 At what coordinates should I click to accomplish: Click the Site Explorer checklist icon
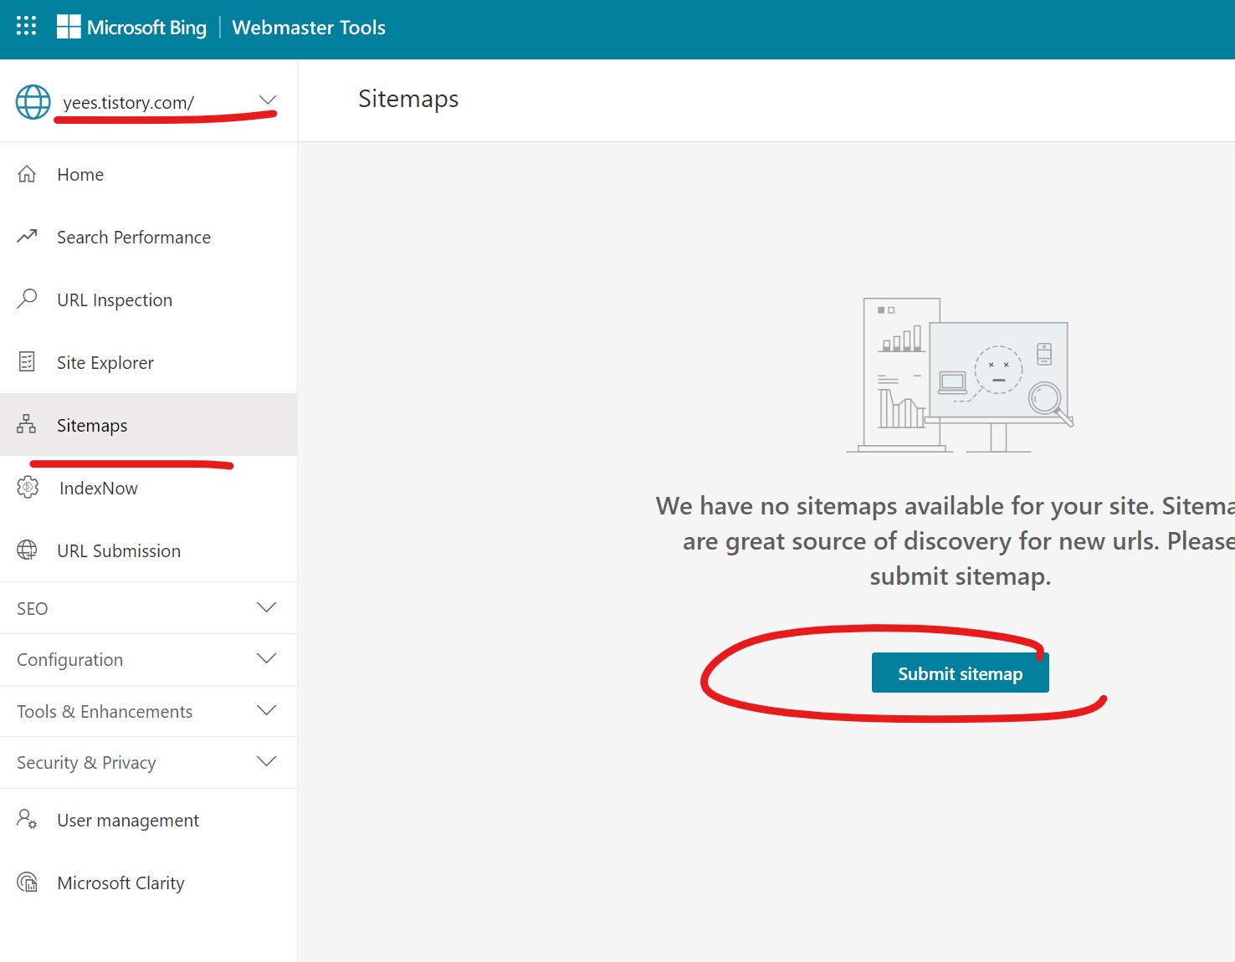(x=27, y=361)
